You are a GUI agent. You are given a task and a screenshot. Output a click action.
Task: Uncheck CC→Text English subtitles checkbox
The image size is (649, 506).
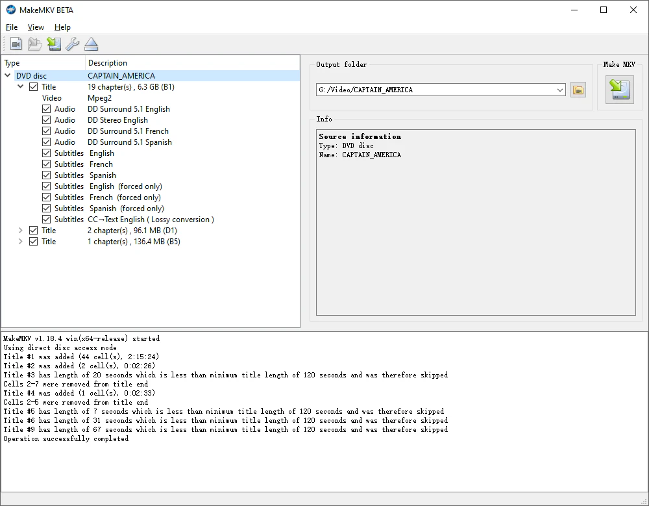(46, 220)
